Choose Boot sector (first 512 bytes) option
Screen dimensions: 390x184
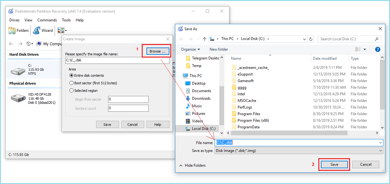point(71,83)
